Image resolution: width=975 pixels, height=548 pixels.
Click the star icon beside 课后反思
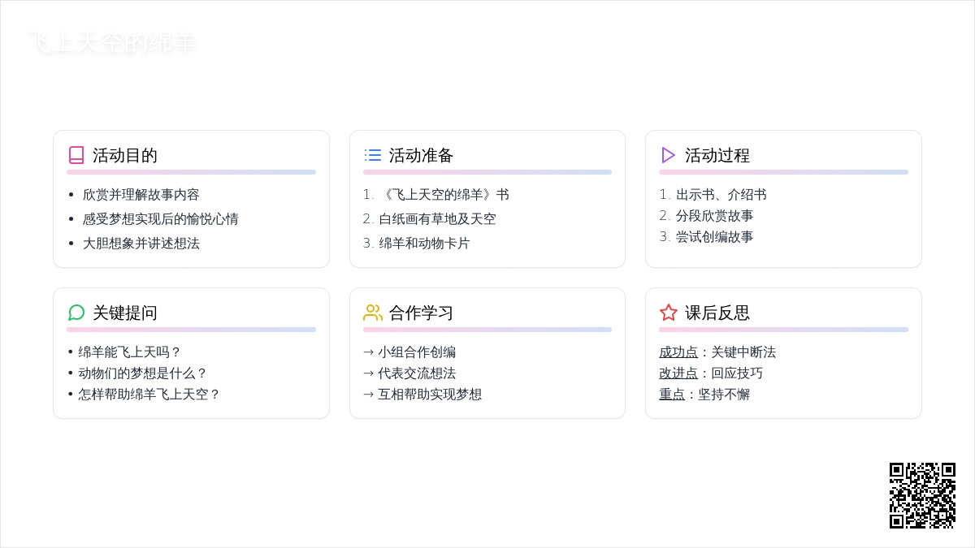pyautogui.click(x=669, y=313)
